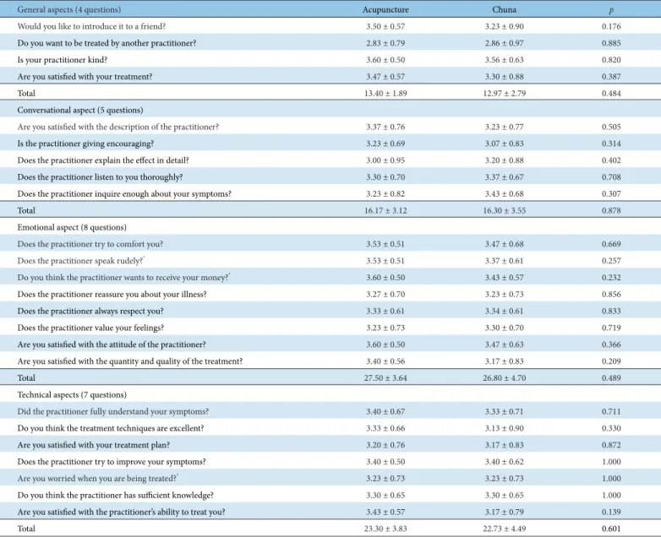Click the p value 0.601

click(x=611, y=529)
